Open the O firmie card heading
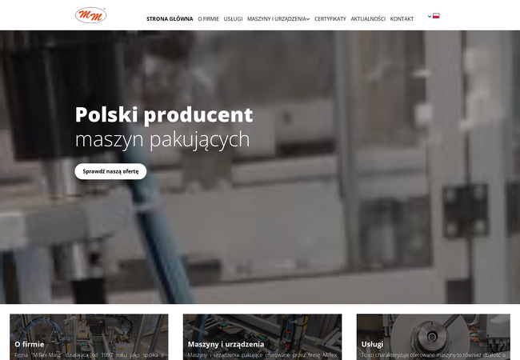Viewport: 520px width, 360px height. [x=29, y=344]
